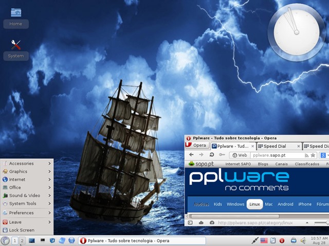Open the Internet SAPO link
This screenshot has width=329, height=246.
[x=238, y=164]
